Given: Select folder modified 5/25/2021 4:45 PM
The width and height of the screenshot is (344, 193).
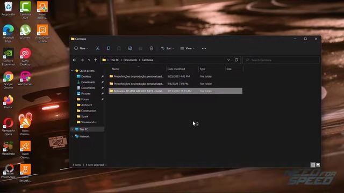Looking at the screenshot, I should 176,76.
